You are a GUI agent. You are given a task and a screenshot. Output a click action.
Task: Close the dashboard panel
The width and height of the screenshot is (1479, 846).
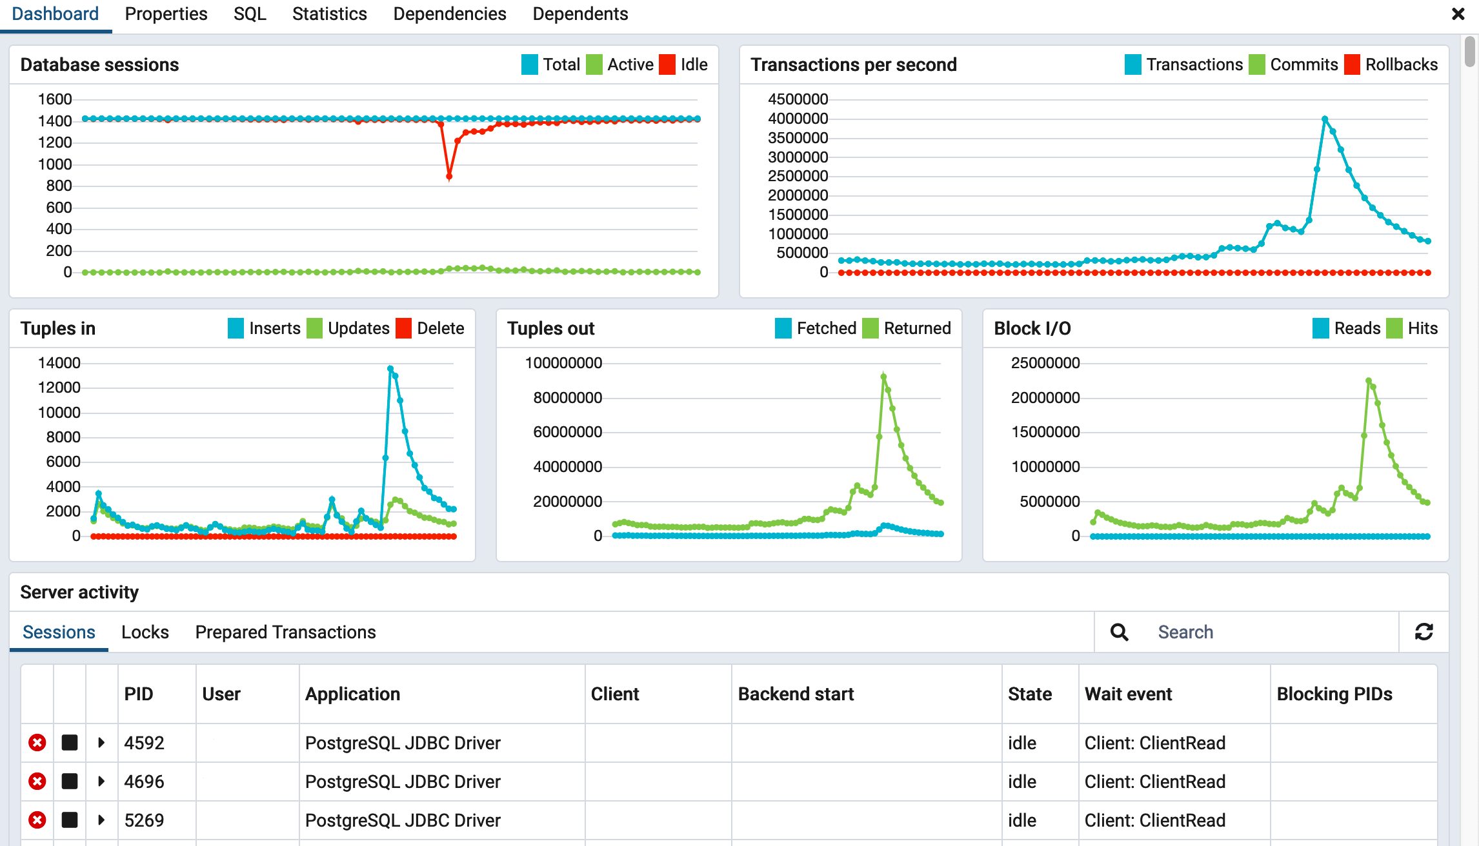[x=1458, y=14]
